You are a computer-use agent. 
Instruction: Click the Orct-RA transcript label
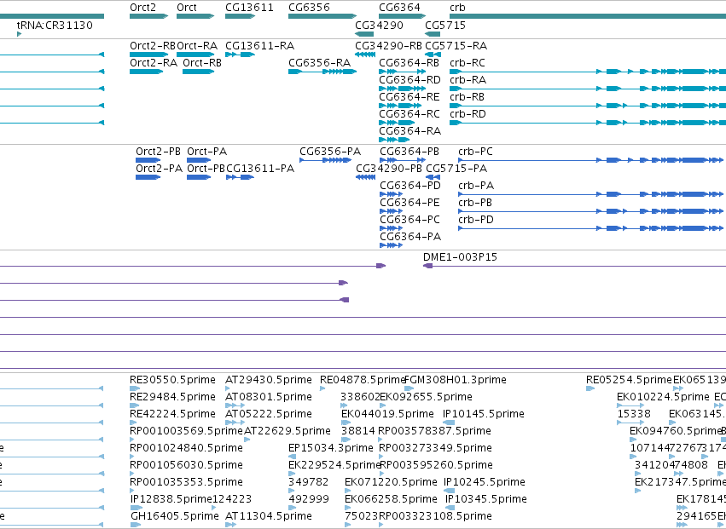(197, 46)
